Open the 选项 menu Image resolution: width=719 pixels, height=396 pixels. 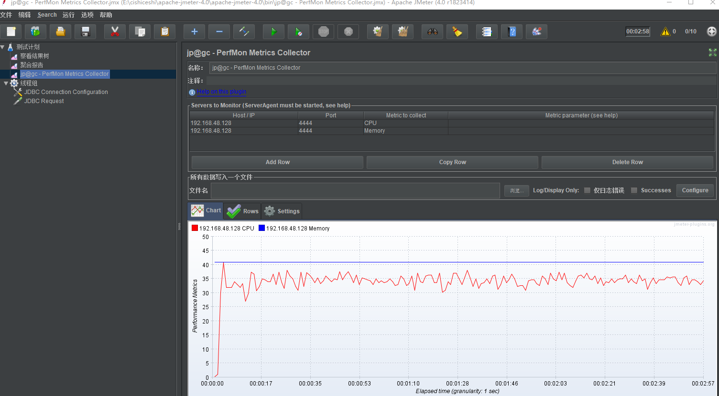[x=87, y=15]
